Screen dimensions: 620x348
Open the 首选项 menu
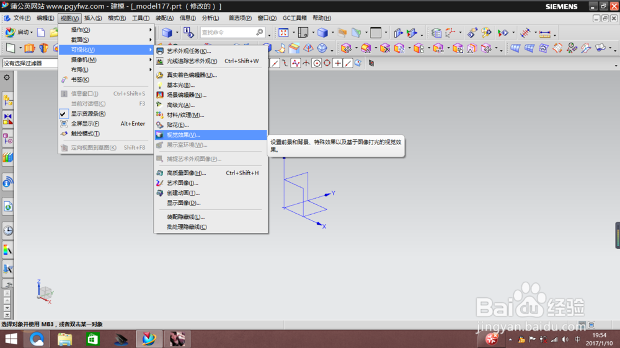coord(240,18)
